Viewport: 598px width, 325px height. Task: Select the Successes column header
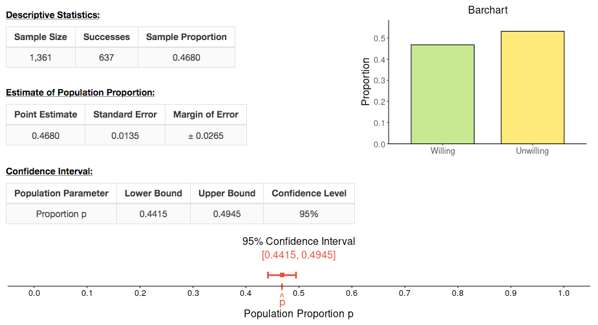tap(107, 37)
